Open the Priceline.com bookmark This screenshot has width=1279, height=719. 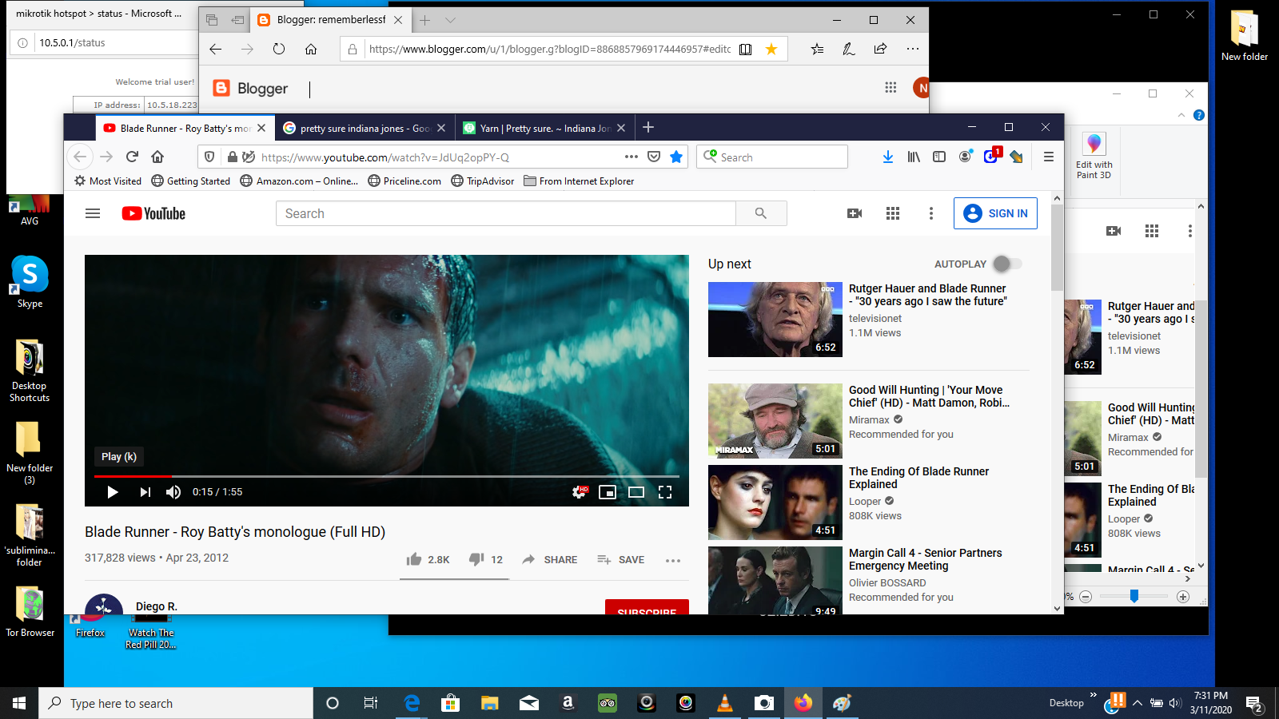[x=404, y=181]
